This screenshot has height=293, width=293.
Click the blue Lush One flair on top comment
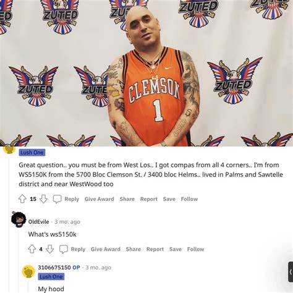click(32, 153)
